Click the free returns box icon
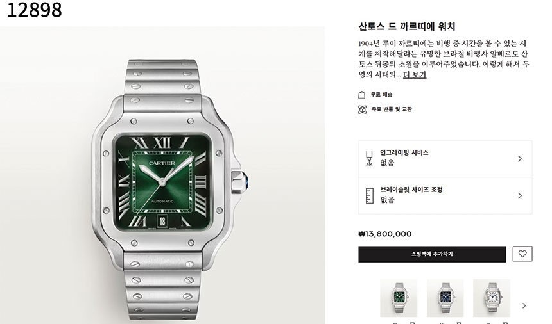The width and height of the screenshot is (552, 324). (x=362, y=109)
